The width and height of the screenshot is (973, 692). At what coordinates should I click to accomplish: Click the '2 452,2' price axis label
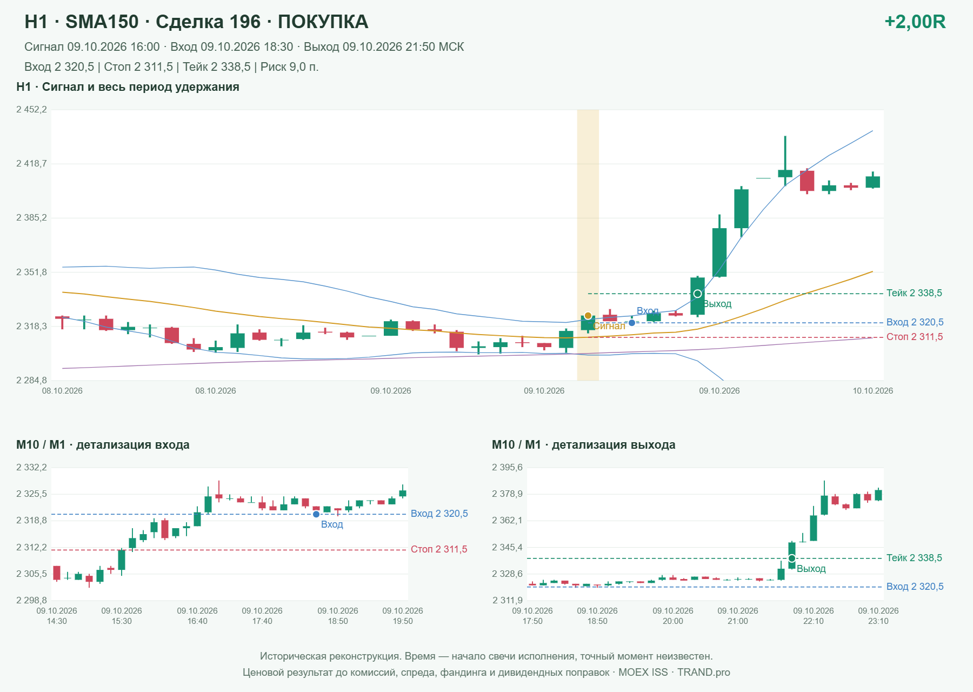point(31,110)
